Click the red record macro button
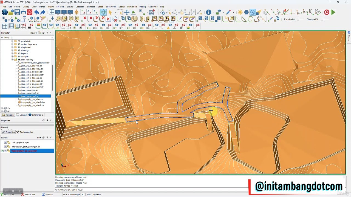The width and height of the screenshot is (351, 197). point(327,12)
